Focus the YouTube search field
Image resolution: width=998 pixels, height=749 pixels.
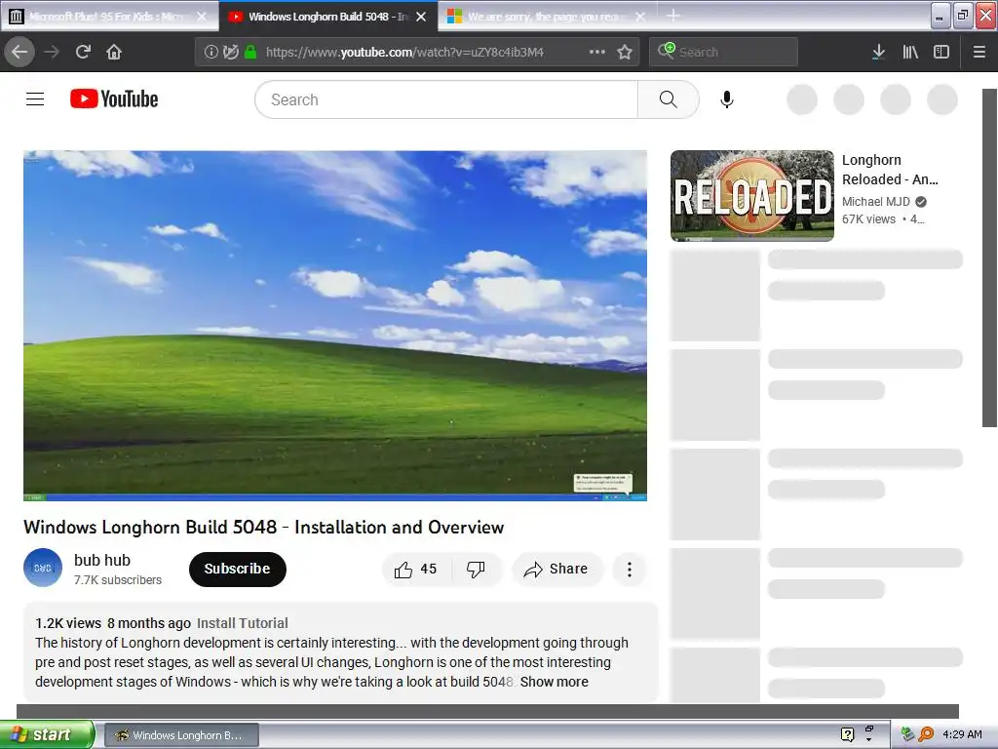446,99
